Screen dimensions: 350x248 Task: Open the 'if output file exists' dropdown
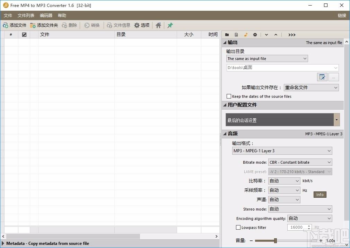click(x=311, y=88)
